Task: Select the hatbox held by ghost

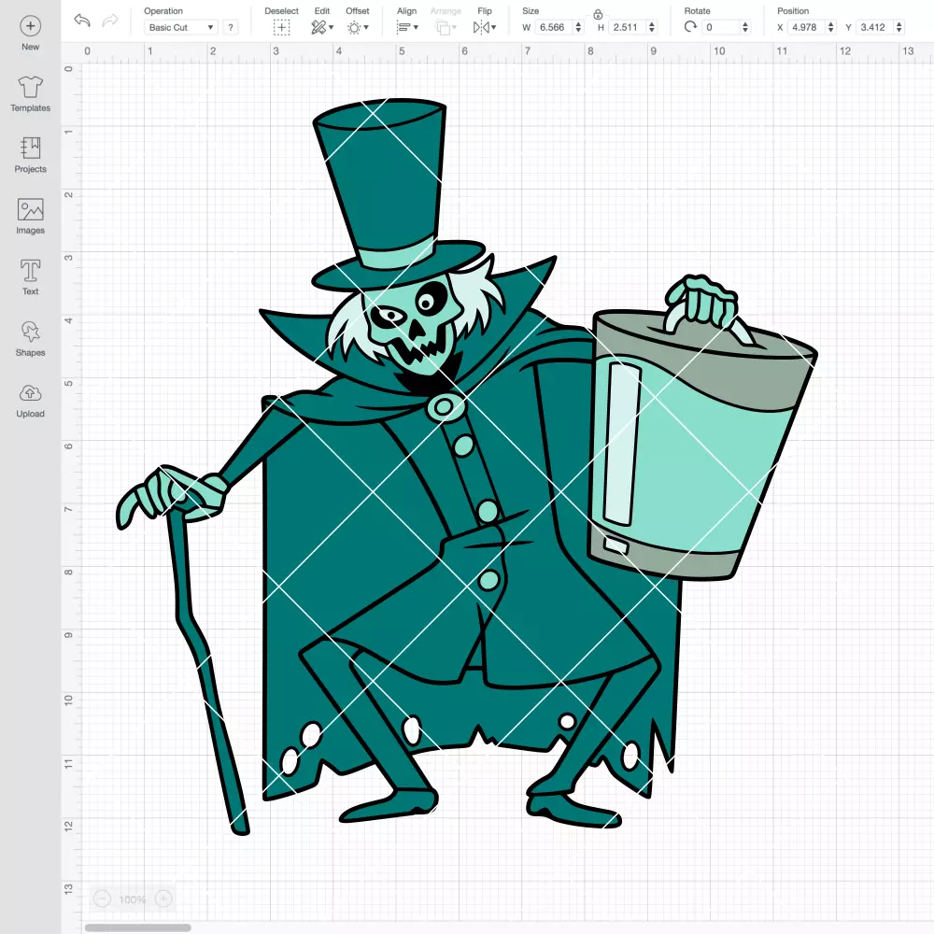Action: point(701,444)
